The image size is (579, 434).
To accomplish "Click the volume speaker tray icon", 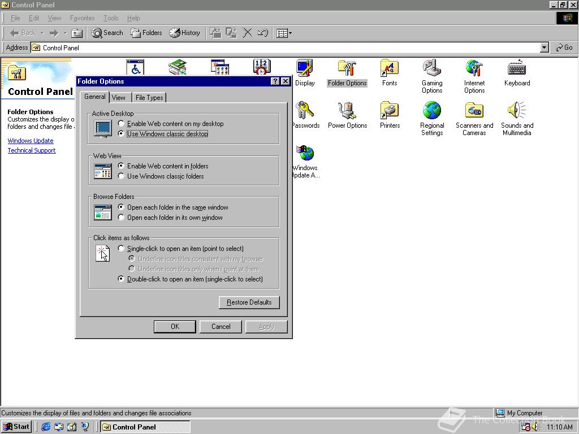I will (x=535, y=427).
